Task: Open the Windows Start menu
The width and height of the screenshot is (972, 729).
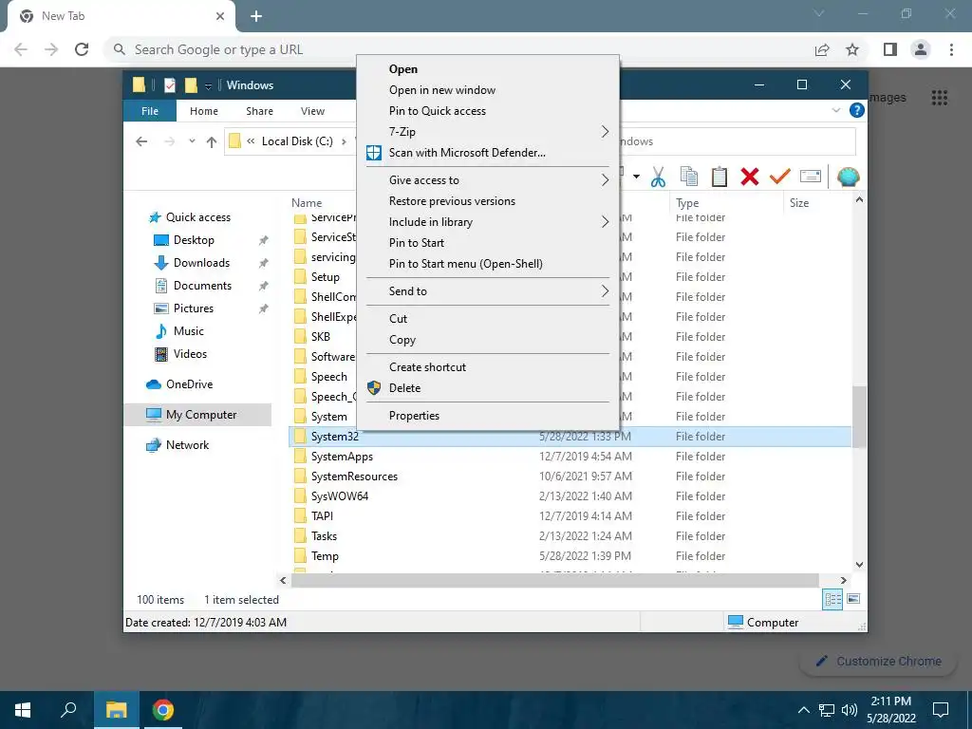Action: pyautogui.click(x=23, y=710)
